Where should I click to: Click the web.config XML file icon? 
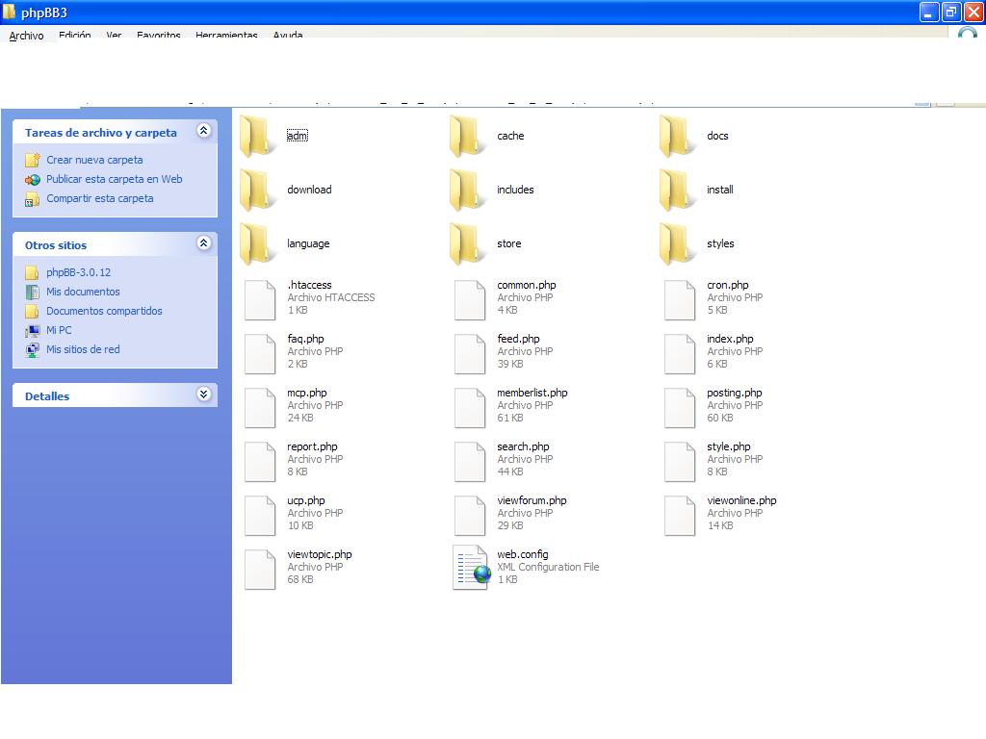click(x=471, y=568)
